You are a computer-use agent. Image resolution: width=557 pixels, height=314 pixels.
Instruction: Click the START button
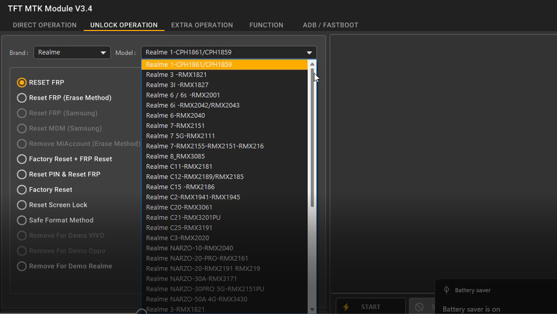click(371, 307)
